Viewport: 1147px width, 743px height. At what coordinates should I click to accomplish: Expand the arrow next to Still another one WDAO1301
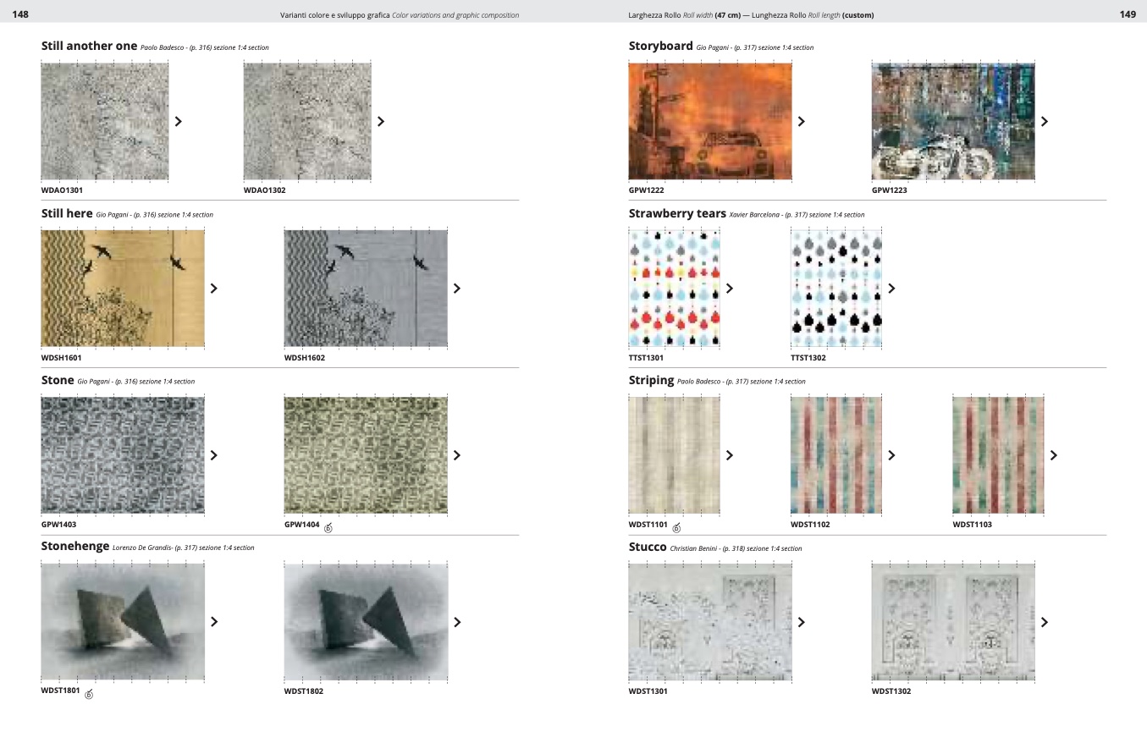point(178,121)
